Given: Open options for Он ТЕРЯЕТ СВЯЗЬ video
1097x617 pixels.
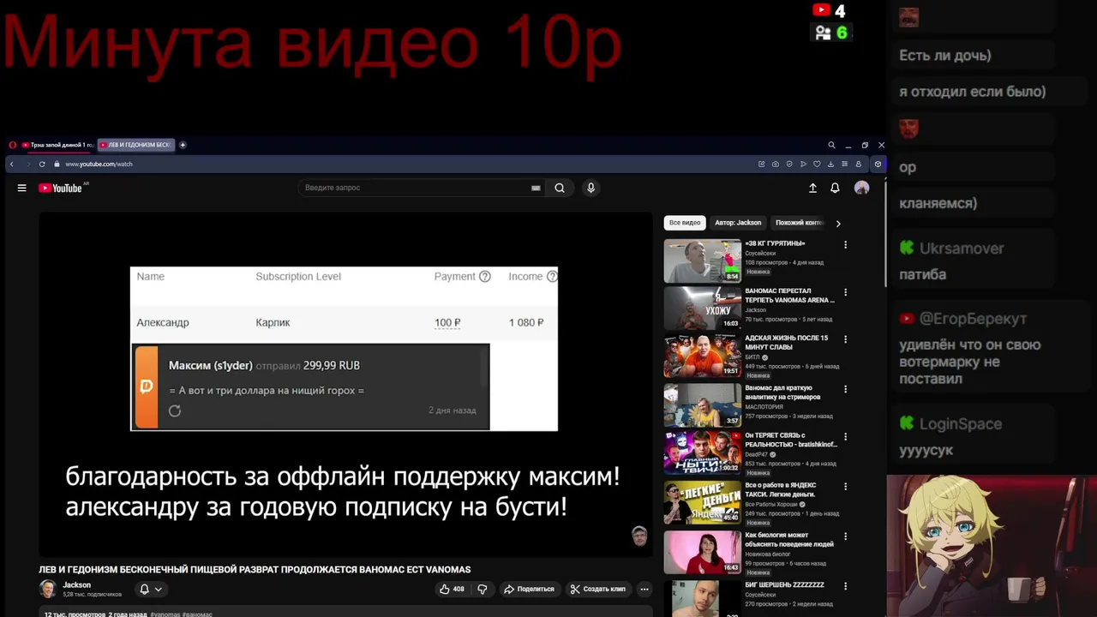Looking at the screenshot, I should click(x=845, y=437).
